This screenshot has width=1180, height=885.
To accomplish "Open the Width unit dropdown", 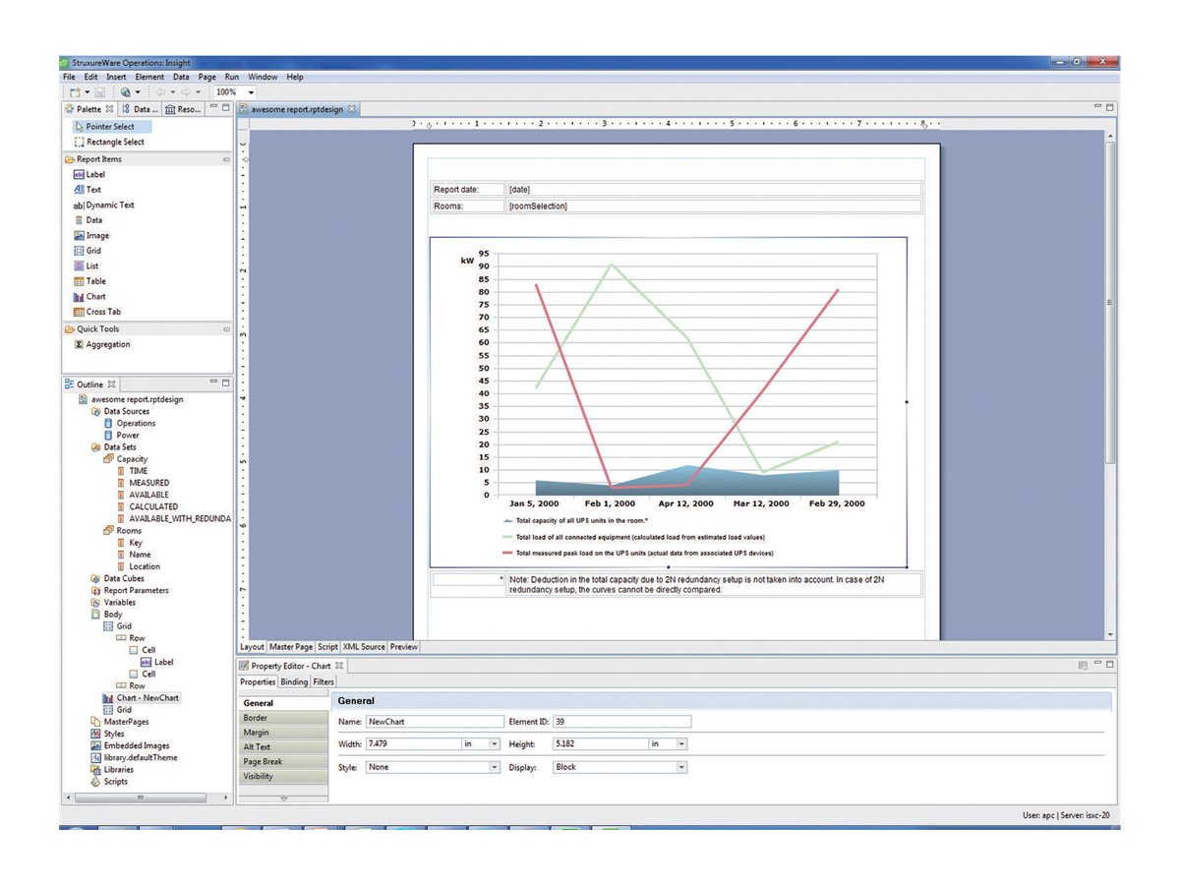I will 495,744.
